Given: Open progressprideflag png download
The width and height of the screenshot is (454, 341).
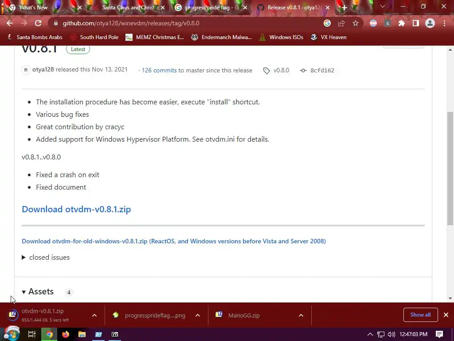Looking at the screenshot, I should (149, 315).
